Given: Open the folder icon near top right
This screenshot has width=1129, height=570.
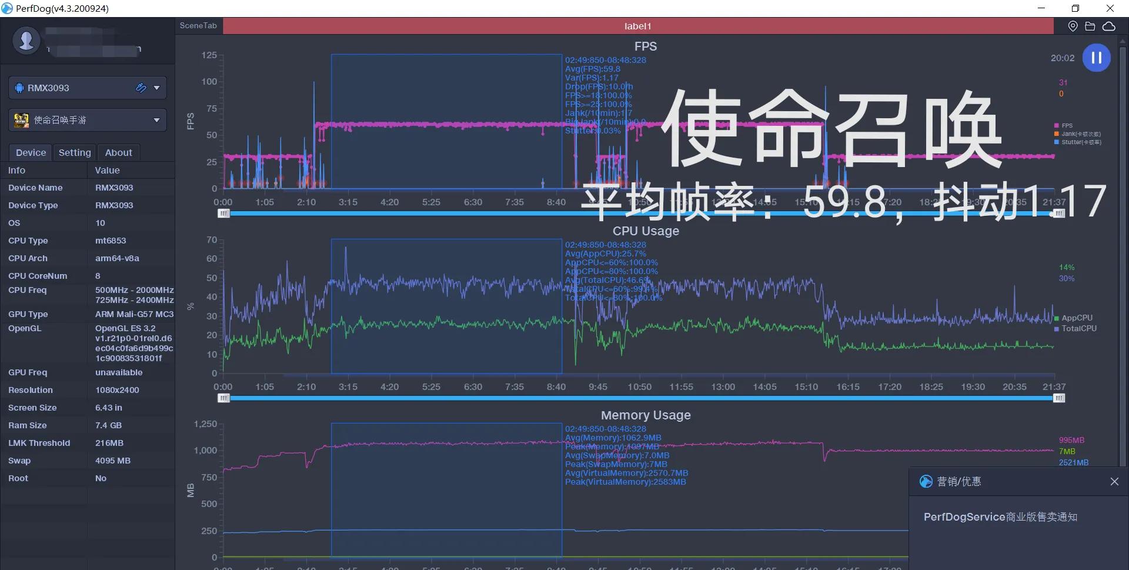Looking at the screenshot, I should 1091,26.
